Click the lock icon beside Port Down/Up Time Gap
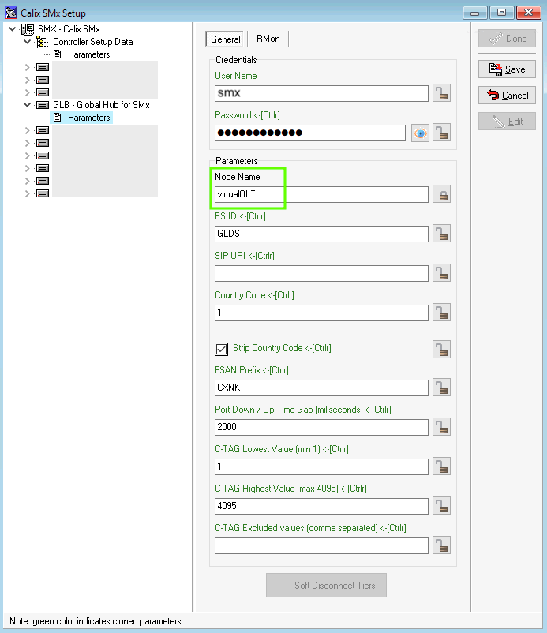Viewport: 547px width, 633px height. tap(442, 427)
